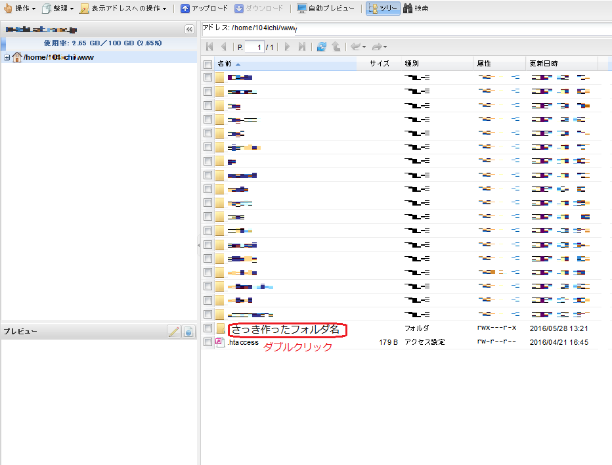The width and height of the screenshot is (612, 465).
Task: Click the edit pencil icon in the preview panel
Action: point(174,332)
